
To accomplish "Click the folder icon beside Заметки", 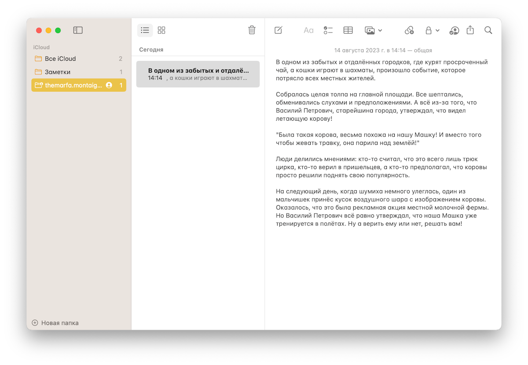I will point(38,72).
